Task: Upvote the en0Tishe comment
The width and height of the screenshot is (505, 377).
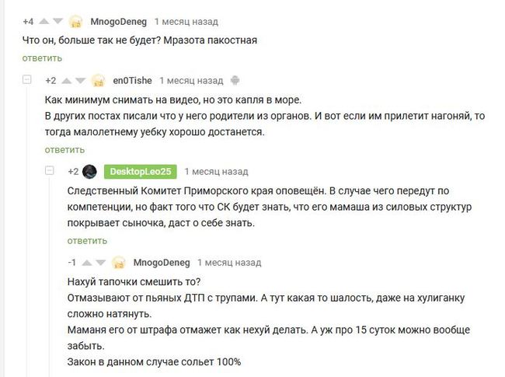Action: (x=66, y=80)
